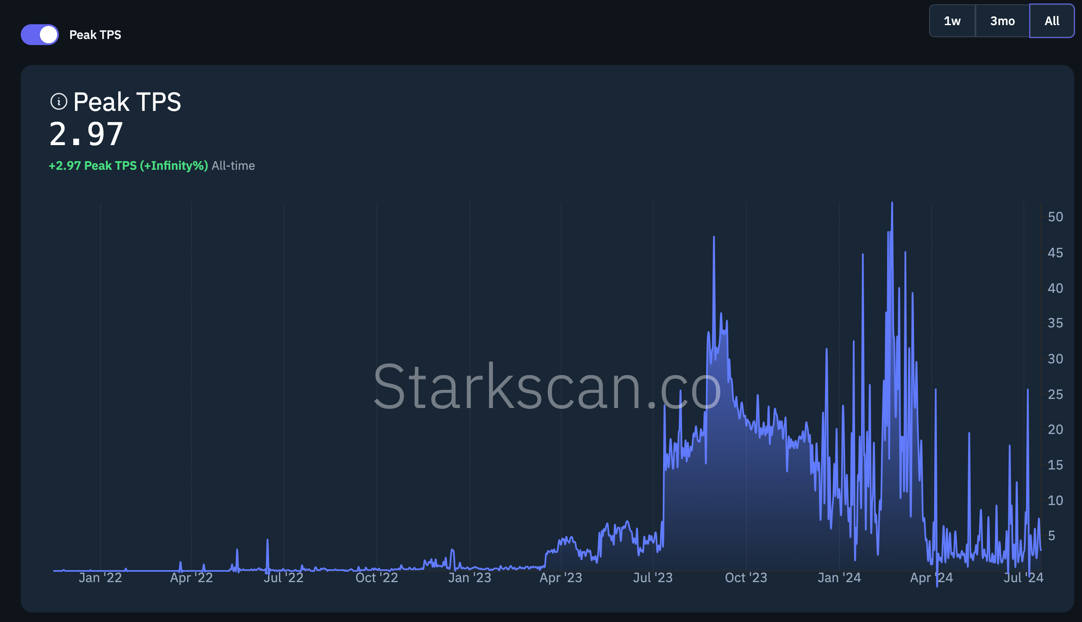Select the All time range
The height and width of the screenshot is (622, 1082).
[1052, 21]
